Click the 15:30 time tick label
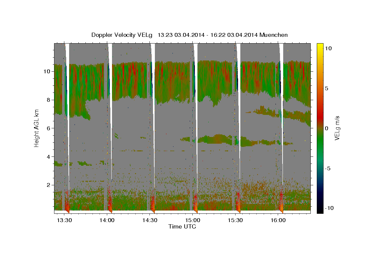Viewport: 384px width, 256px height. pos(236,220)
